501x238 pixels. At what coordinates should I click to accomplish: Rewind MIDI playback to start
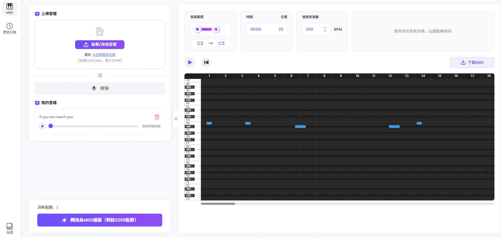click(206, 62)
